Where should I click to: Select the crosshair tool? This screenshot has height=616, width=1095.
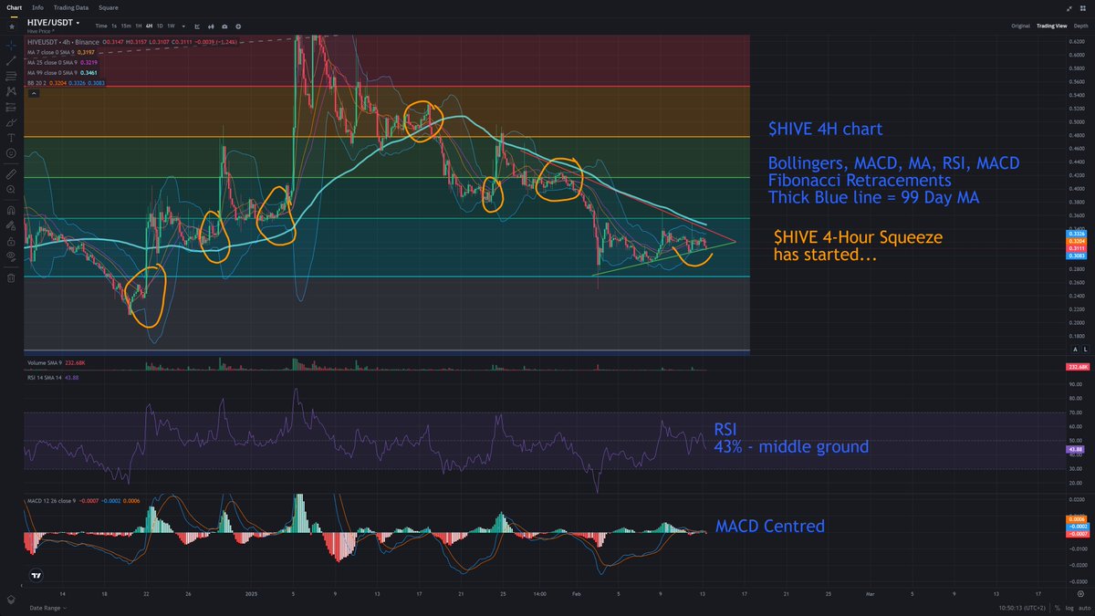[11, 45]
